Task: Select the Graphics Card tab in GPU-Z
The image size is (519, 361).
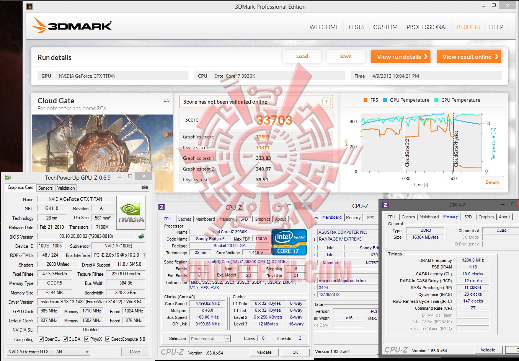Action: tap(21, 187)
